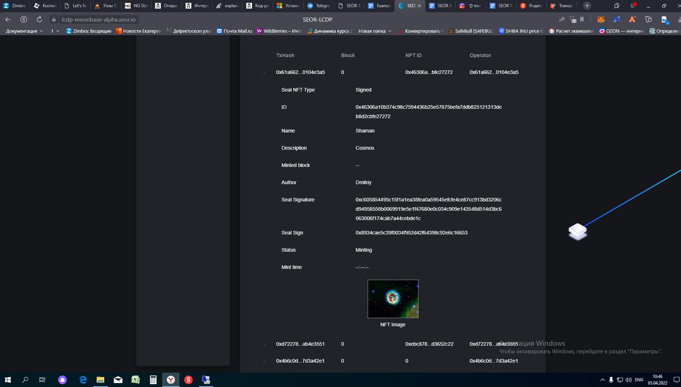Open the browser menu with notification dot
Image resolution: width=681 pixels, height=387 pixels.
(633, 6)
